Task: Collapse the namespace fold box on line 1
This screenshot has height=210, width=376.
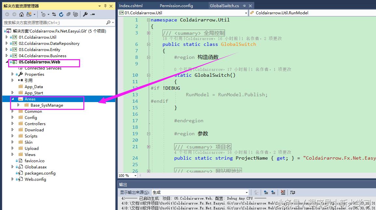Action: (148, 20)
